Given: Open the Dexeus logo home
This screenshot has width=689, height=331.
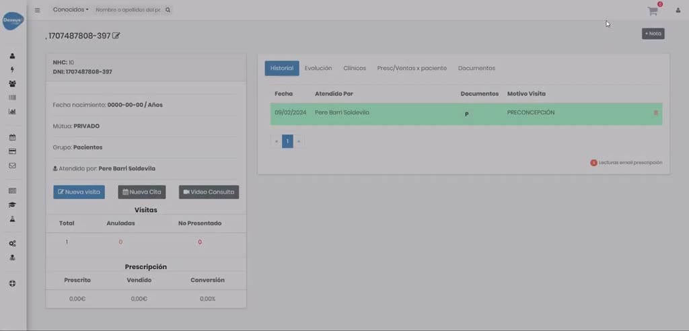Looking at the screenshot, I should coord(13,21).
